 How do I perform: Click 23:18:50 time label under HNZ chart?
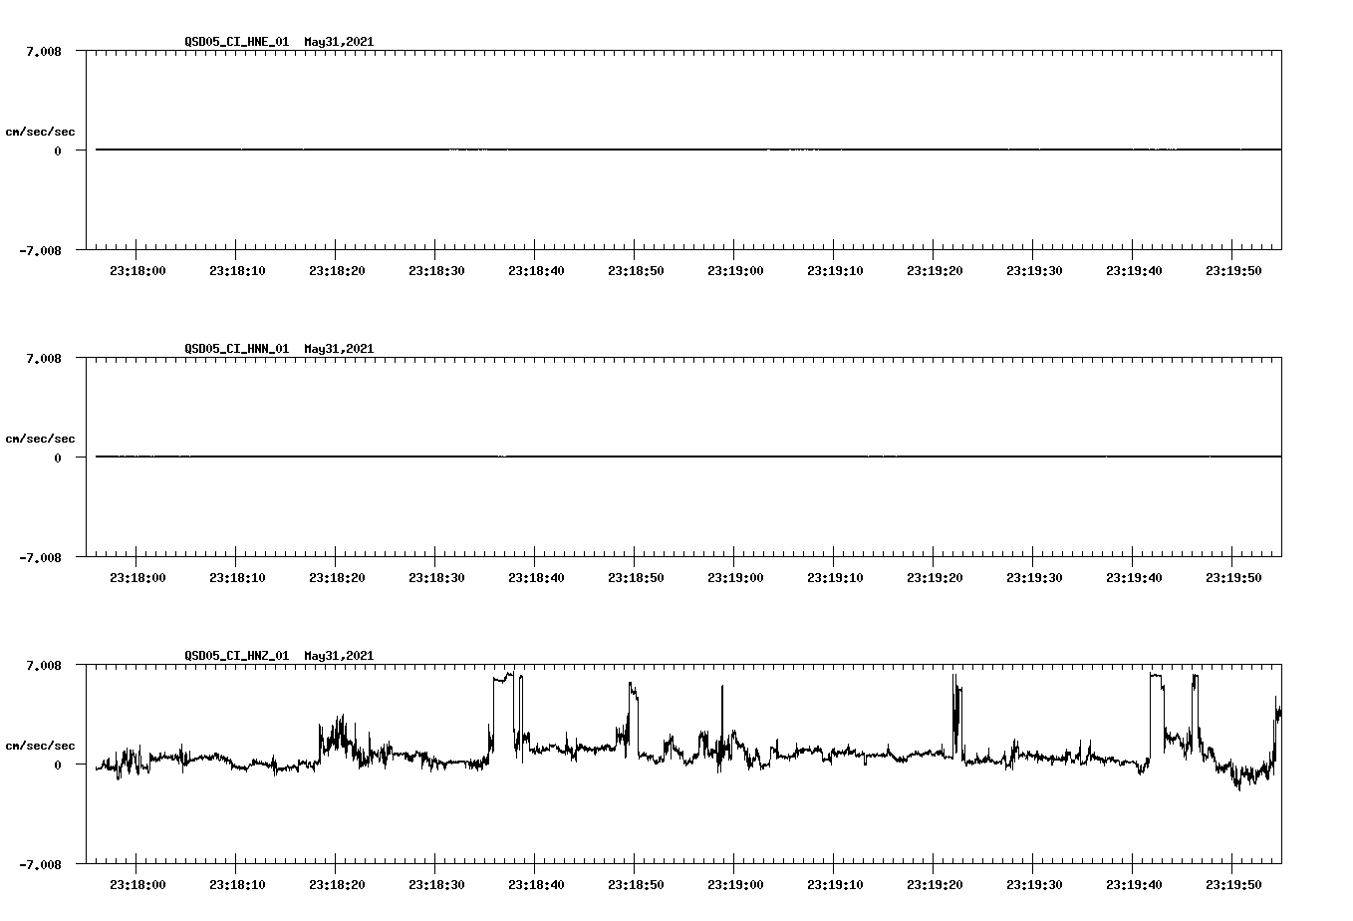point(636,885)
